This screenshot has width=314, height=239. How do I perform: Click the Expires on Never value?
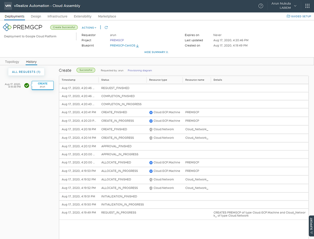(217, 35)
